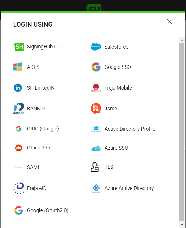Choose TLS login text
186x228 pixels.
point(109,167)
